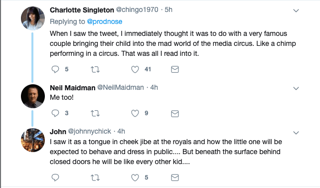Like Neil Maidman's tweet with 9 likes

(x=135, y=113)
